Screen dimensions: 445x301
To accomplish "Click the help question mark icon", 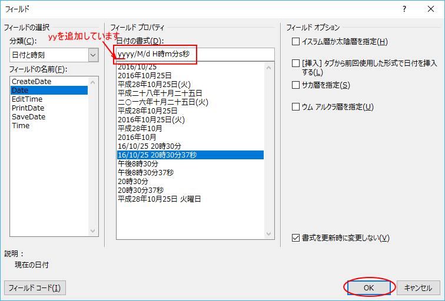I will click(x=404, y=9).
